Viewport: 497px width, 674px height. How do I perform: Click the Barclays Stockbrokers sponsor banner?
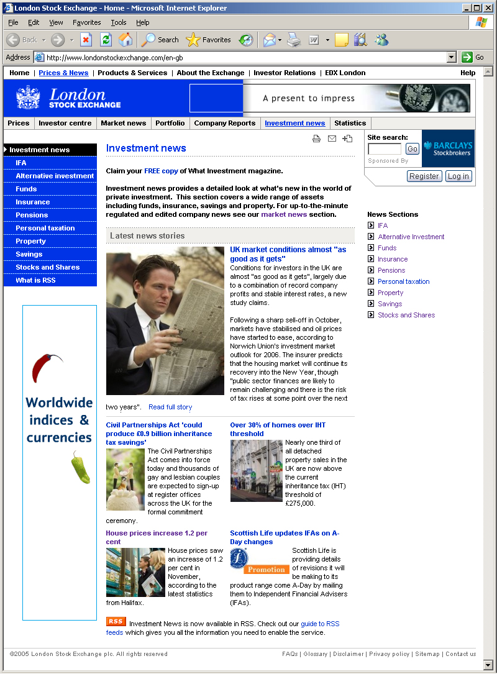tap(448, 148)
